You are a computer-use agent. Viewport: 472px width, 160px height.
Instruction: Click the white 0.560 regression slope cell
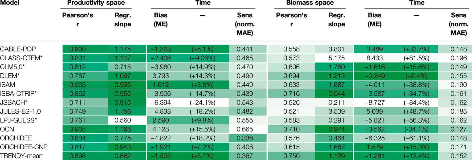tap(123, 120)
